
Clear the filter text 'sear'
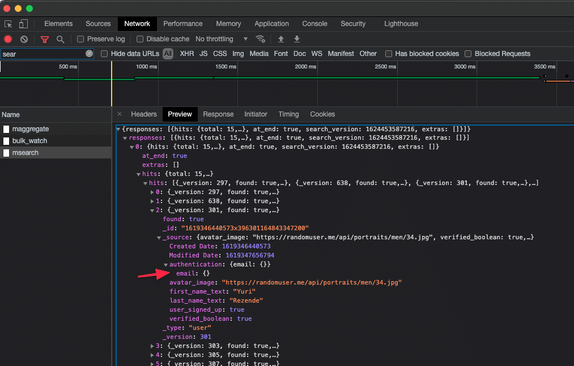pos(89,54)
